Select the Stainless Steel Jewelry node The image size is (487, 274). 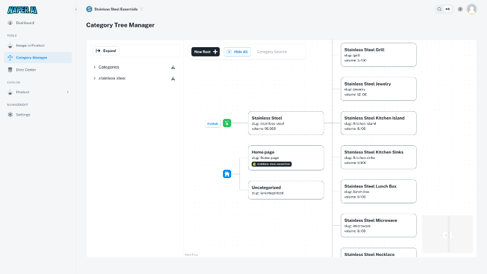click(379, 89)
